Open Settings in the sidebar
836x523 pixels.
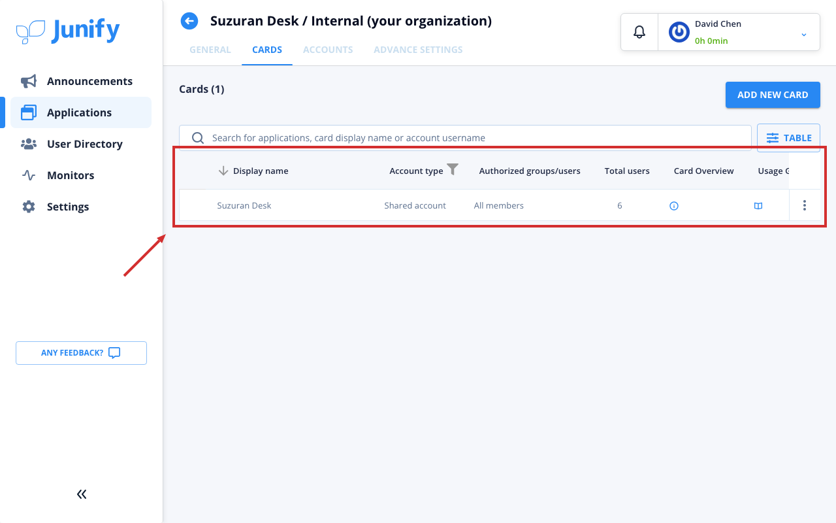coord(81,207)
